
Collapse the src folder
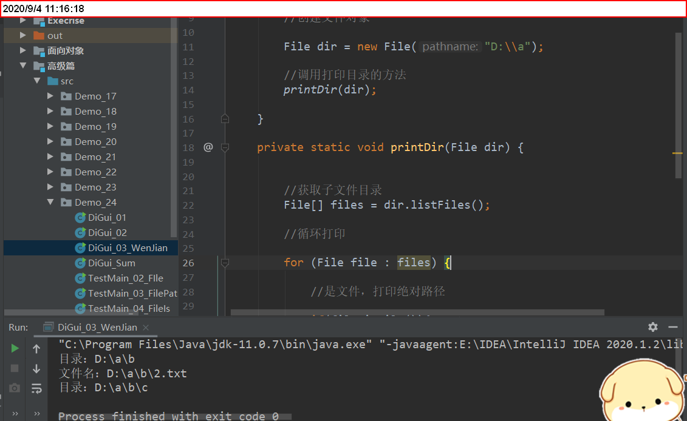pos(37,81)
